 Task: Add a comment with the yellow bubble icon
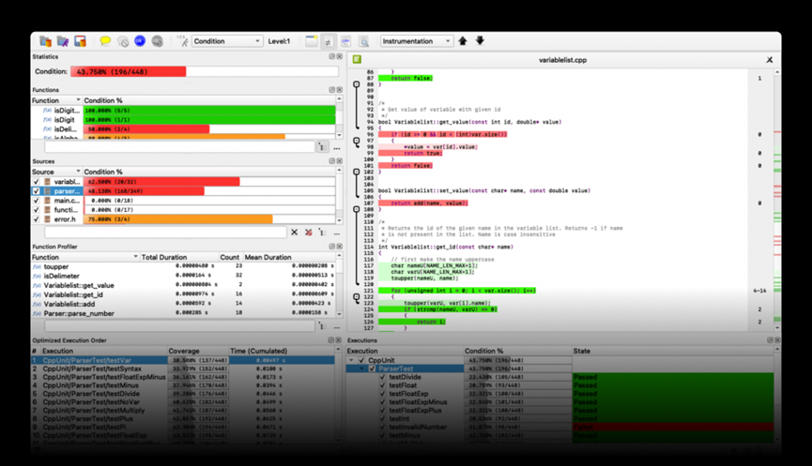105,41
